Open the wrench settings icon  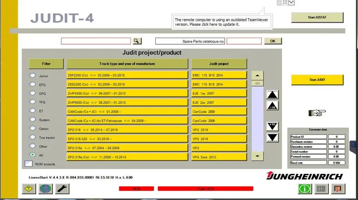[x=62, y=189]
